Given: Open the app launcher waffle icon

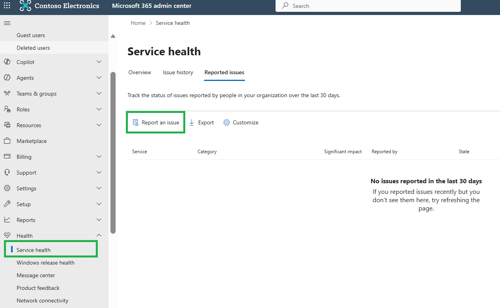Looking at the screenshot, I should coord(7,6).
